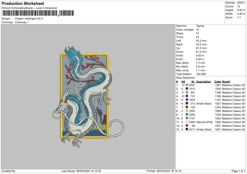Click the 'Code' column header
Screen dimensions: 247x174
(x=217, y=82)
